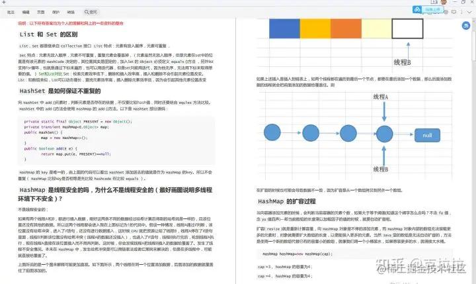Open the 保护 menu
476x284 pixels.
(x=56, y=12)
